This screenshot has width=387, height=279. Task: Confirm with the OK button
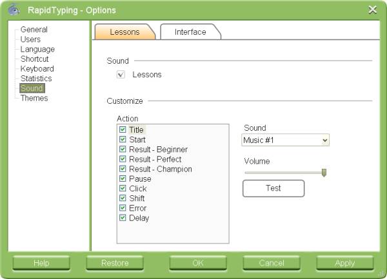click(x=198, y=263)
